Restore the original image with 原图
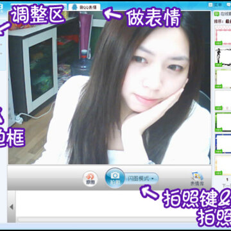Screen dimensions: 231x231 click(90, 178)
